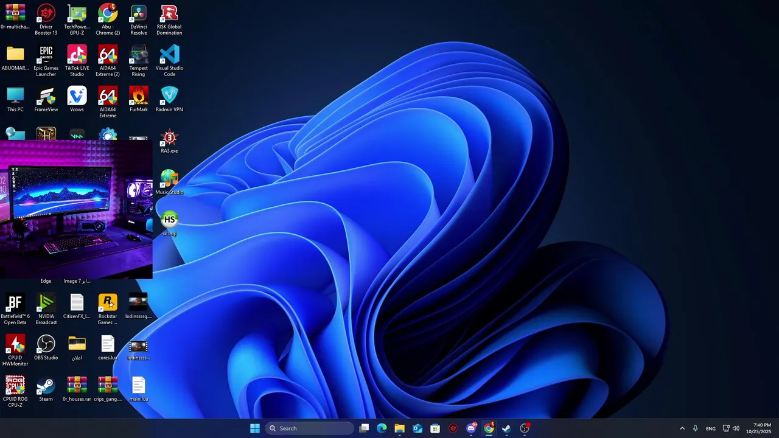Select This PC desktop icon
This screenshot has width=779, height=438.
(15, 100)
